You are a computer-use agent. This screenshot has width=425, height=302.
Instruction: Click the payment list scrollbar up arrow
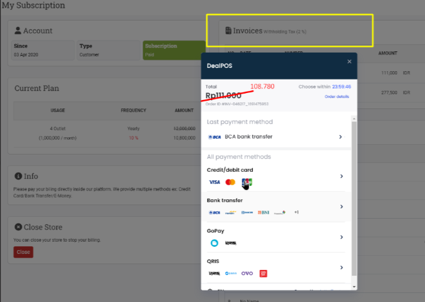pos(354,119)
